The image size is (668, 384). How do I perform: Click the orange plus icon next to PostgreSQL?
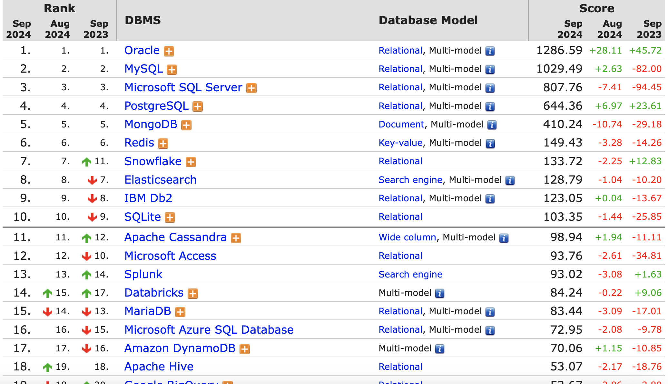tap(198, 106)
